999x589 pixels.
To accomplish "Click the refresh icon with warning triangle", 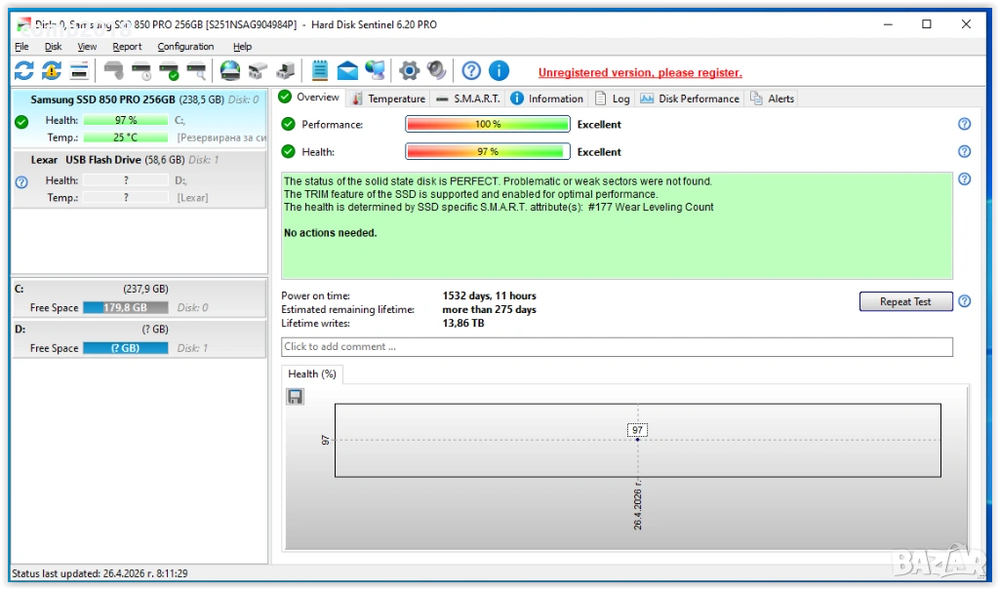I will pos(51,70).
